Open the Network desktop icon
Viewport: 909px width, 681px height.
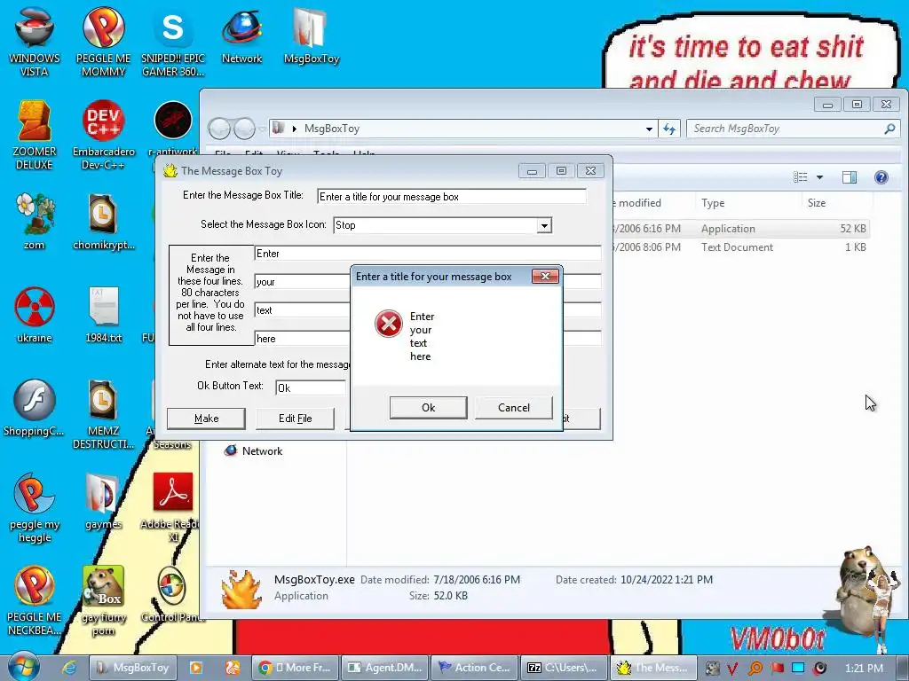(241, 35)
